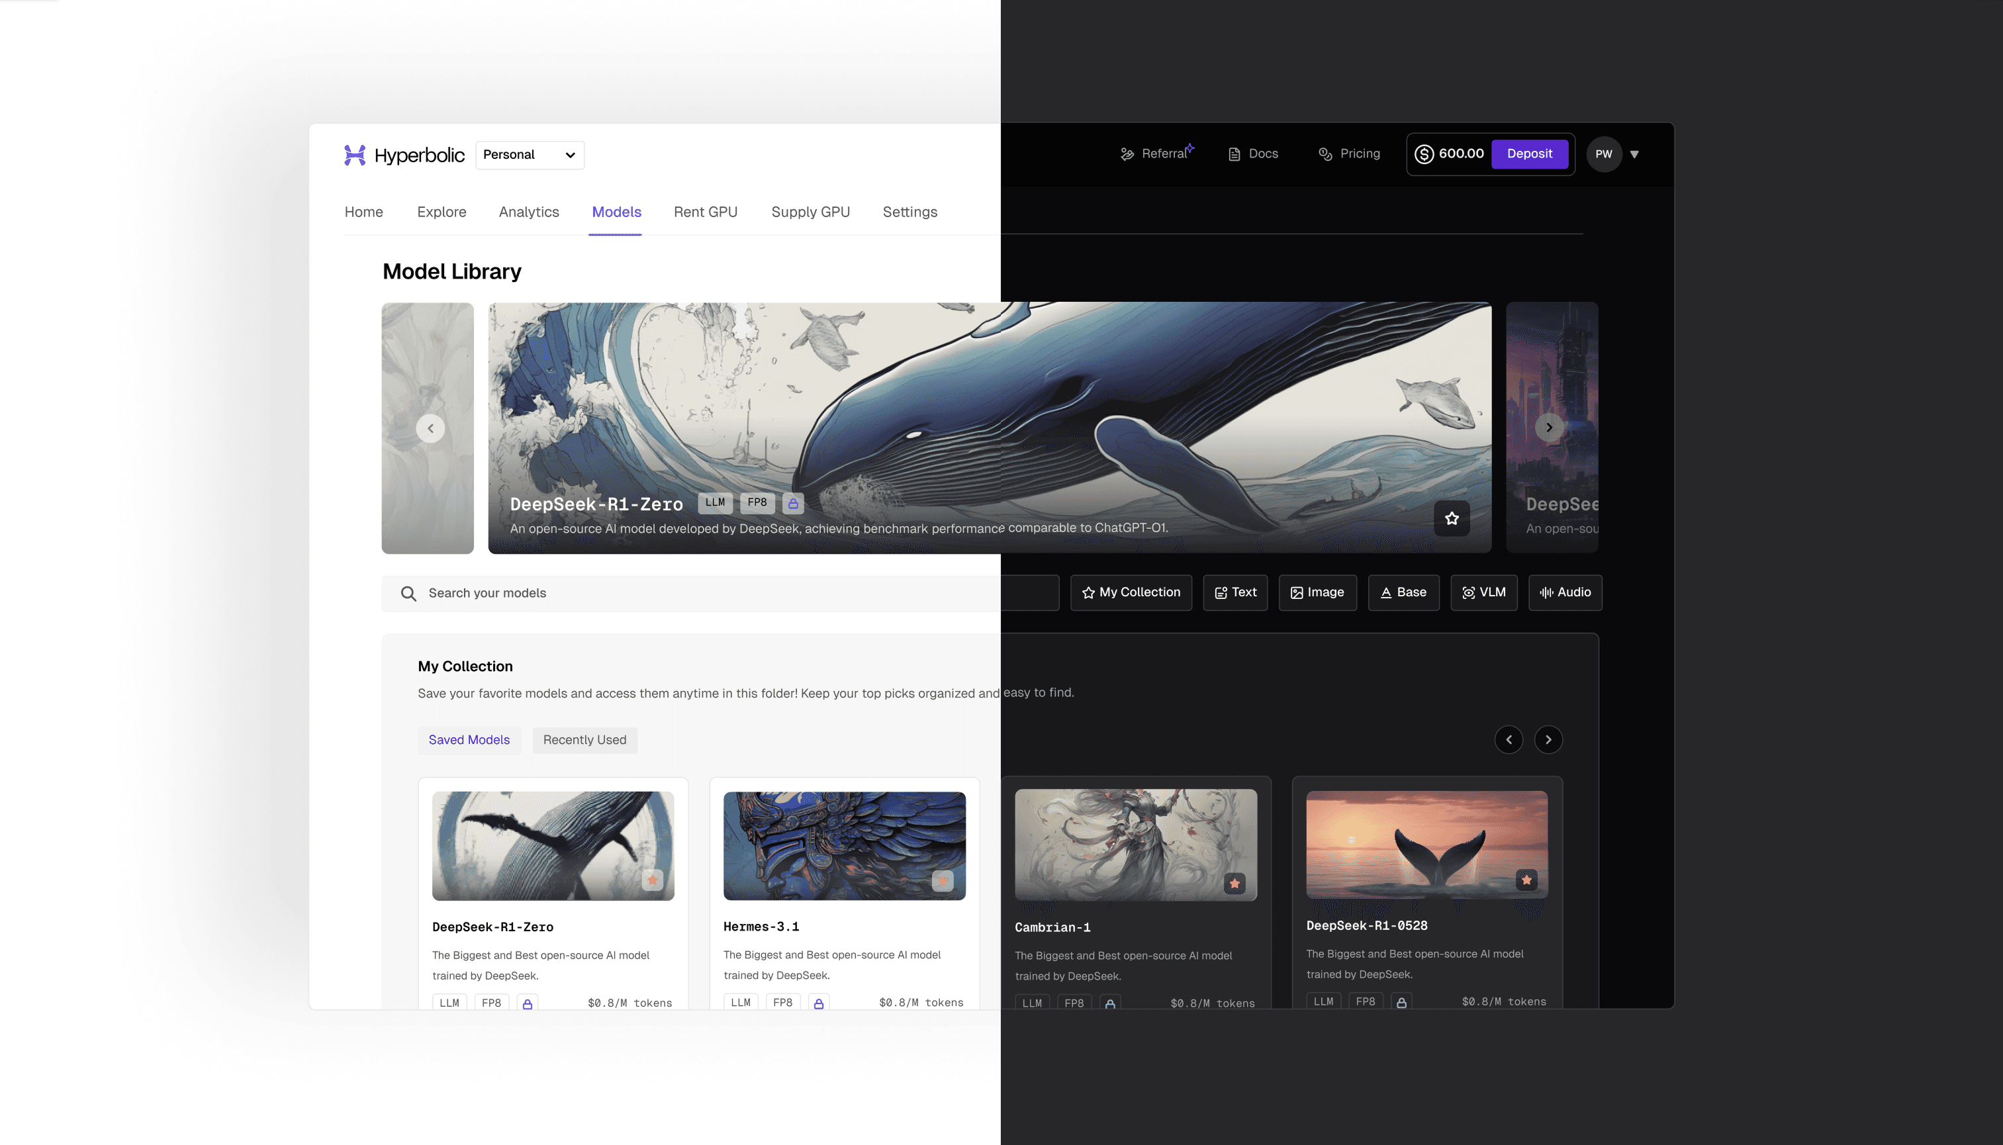This screenshot has height=1145, width=2003.
Task: Click the search magnifier icon
Action: (408, 594)
